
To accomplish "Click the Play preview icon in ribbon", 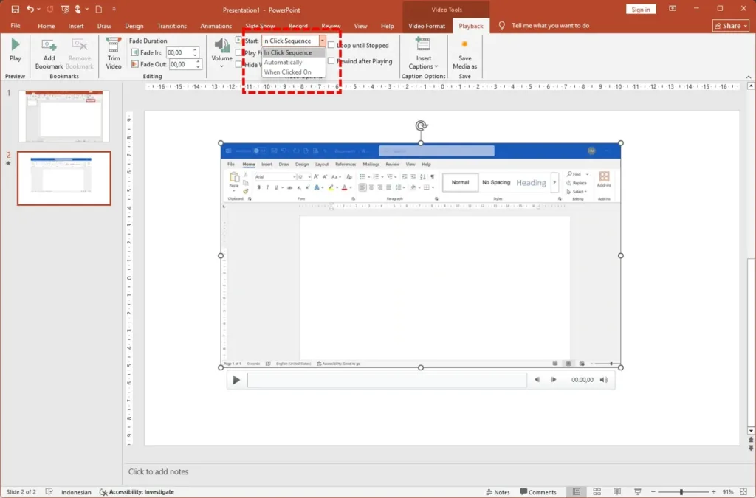I will tap(15, 46).
